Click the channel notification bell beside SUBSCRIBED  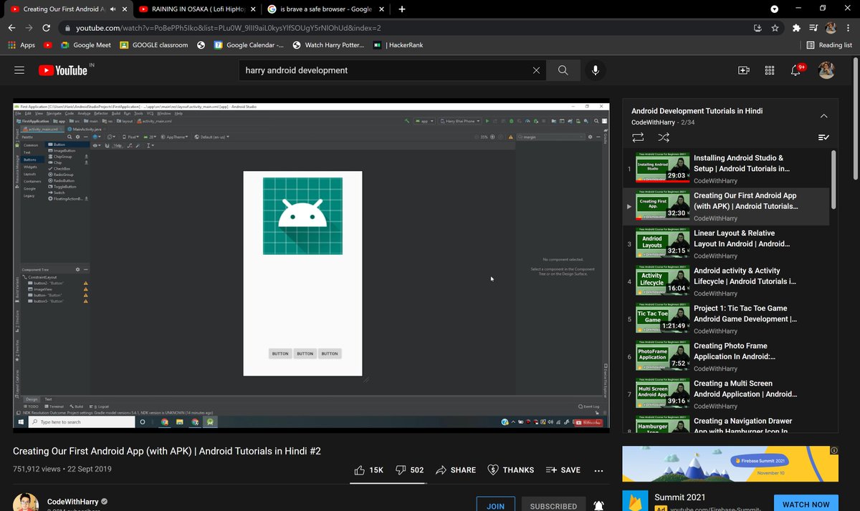pyautogui.click(x=598, y=505)
